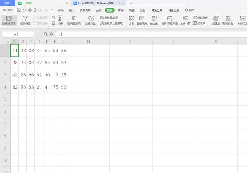Switch to the 视图 ribbon tab

pos(132,11)
